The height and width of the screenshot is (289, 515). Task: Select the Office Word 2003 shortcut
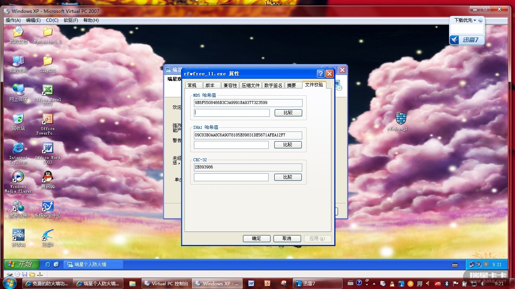pos(48,153)
